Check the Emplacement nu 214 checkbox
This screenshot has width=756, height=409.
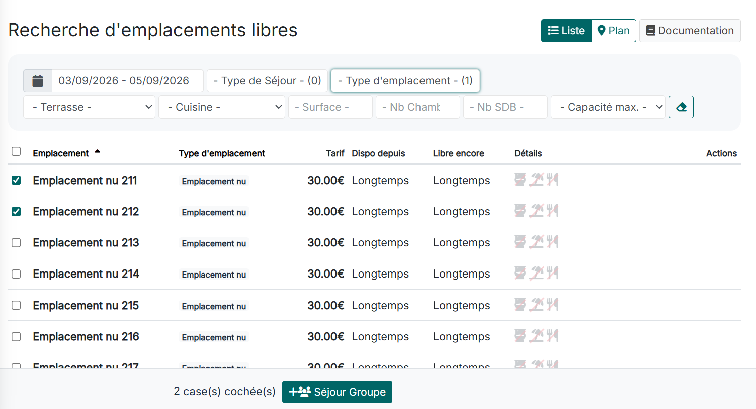(x=16, y=274)
